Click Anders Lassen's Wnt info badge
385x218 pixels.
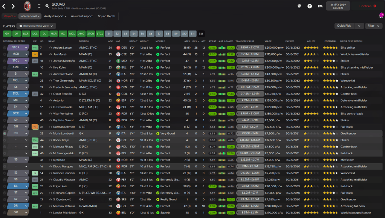(35, 48)
